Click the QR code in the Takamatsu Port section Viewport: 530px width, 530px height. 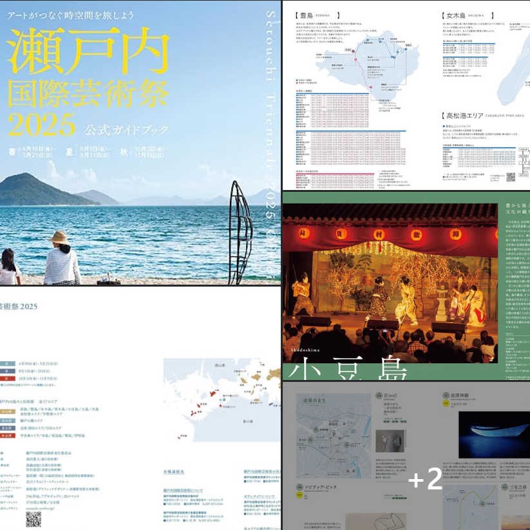tap(511, 177)
